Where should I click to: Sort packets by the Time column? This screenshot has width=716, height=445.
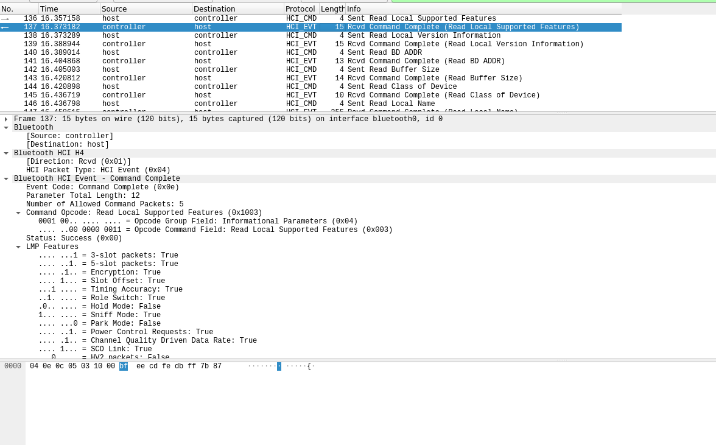click(67, 9)
